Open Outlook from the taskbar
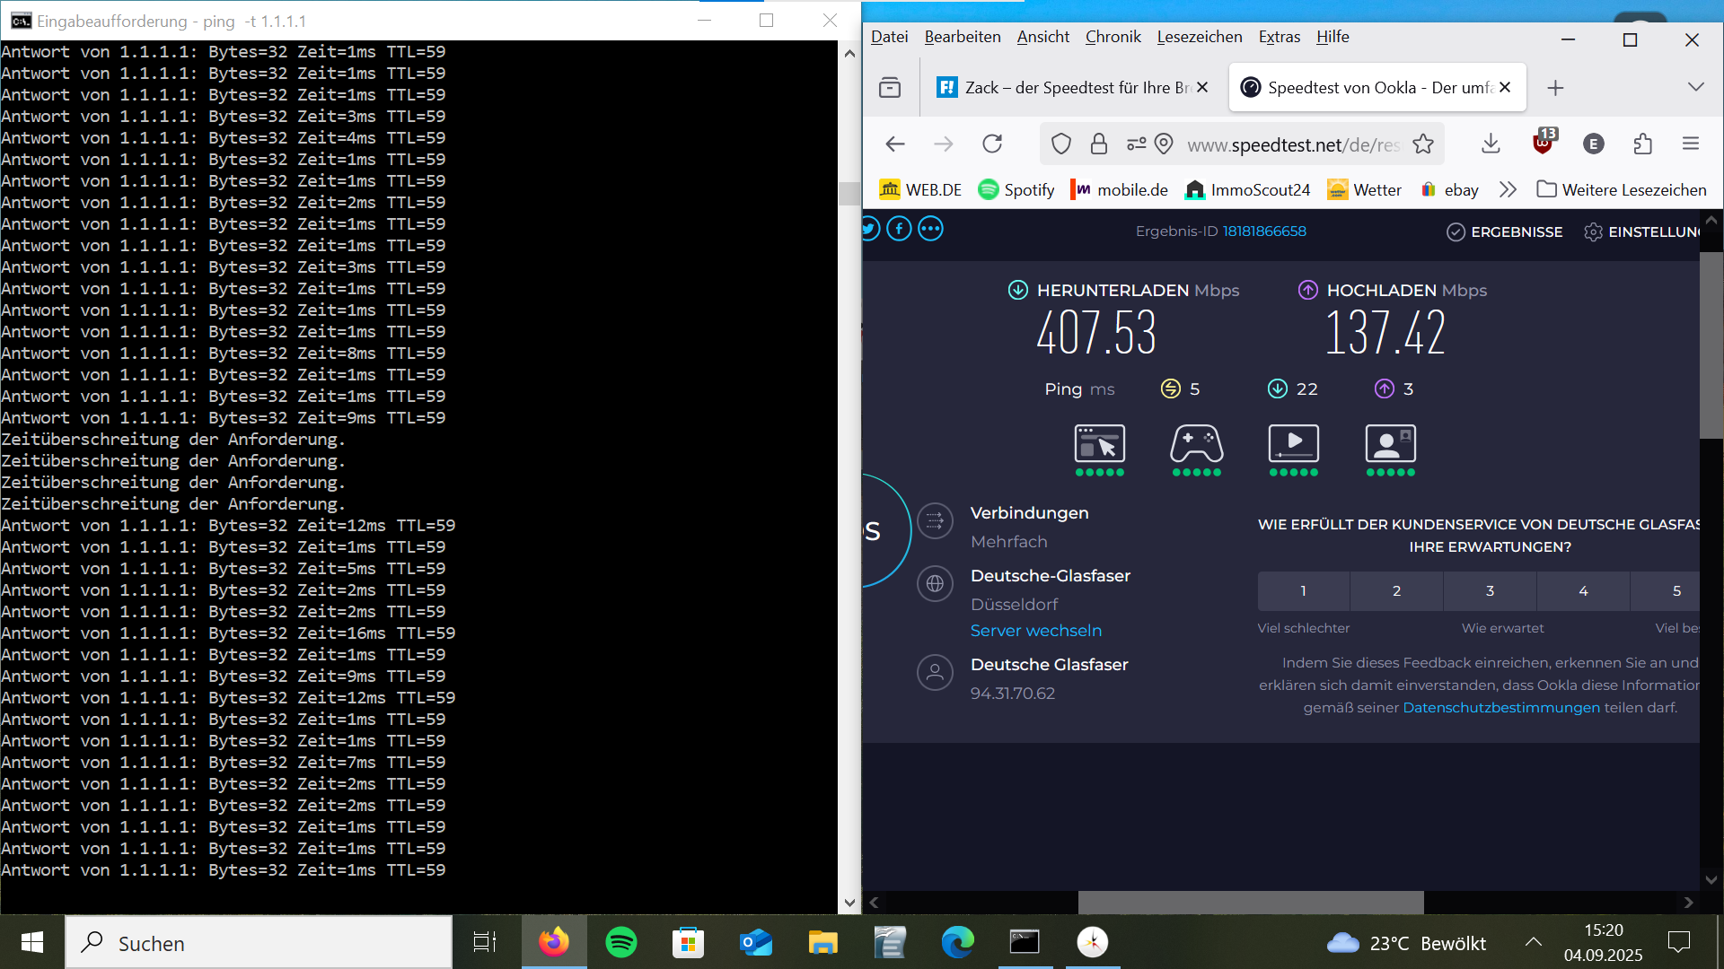 pyautogui.click(x=756, y=942)
